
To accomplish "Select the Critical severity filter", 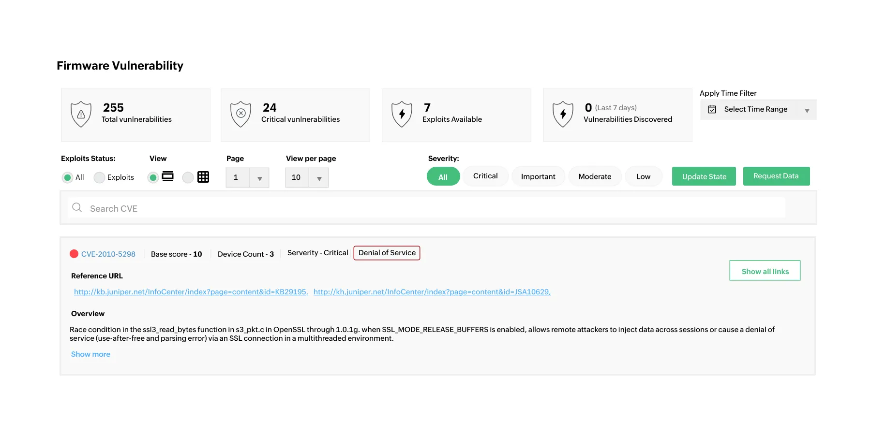I will 485,176.
